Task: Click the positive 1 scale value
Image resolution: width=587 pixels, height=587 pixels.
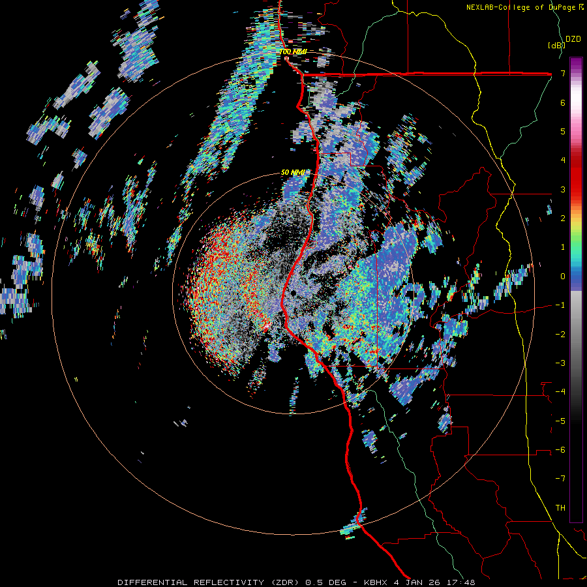Action: point(563,247)
